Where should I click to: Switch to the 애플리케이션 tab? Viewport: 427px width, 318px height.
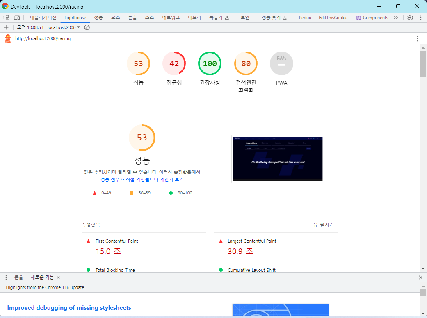coord(43,18)
